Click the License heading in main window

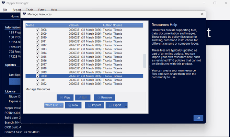[x=10, y=91]
